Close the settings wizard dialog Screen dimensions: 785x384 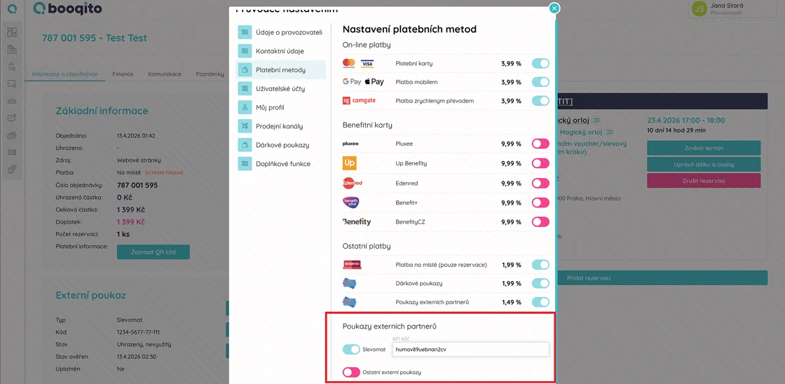pos(554,8)
